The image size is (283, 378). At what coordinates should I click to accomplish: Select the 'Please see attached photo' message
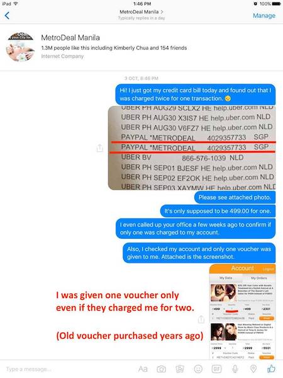point(235,197)
